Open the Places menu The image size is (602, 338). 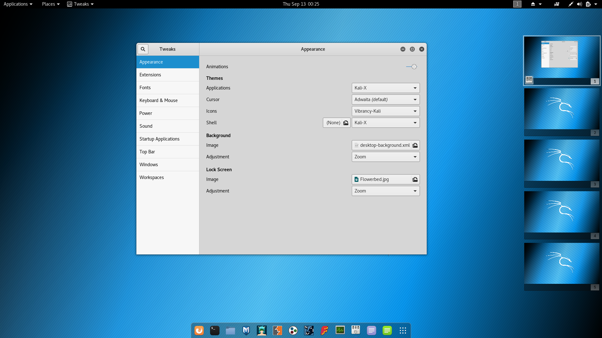(50, 4)
